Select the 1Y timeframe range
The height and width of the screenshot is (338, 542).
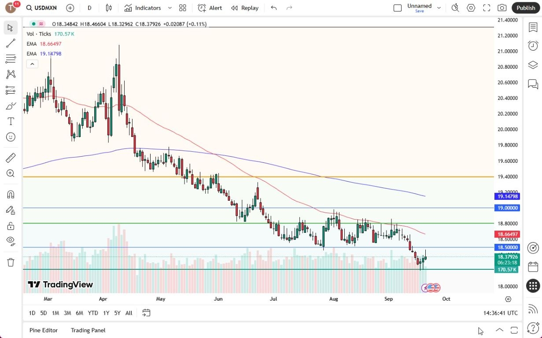coord(106,313)
